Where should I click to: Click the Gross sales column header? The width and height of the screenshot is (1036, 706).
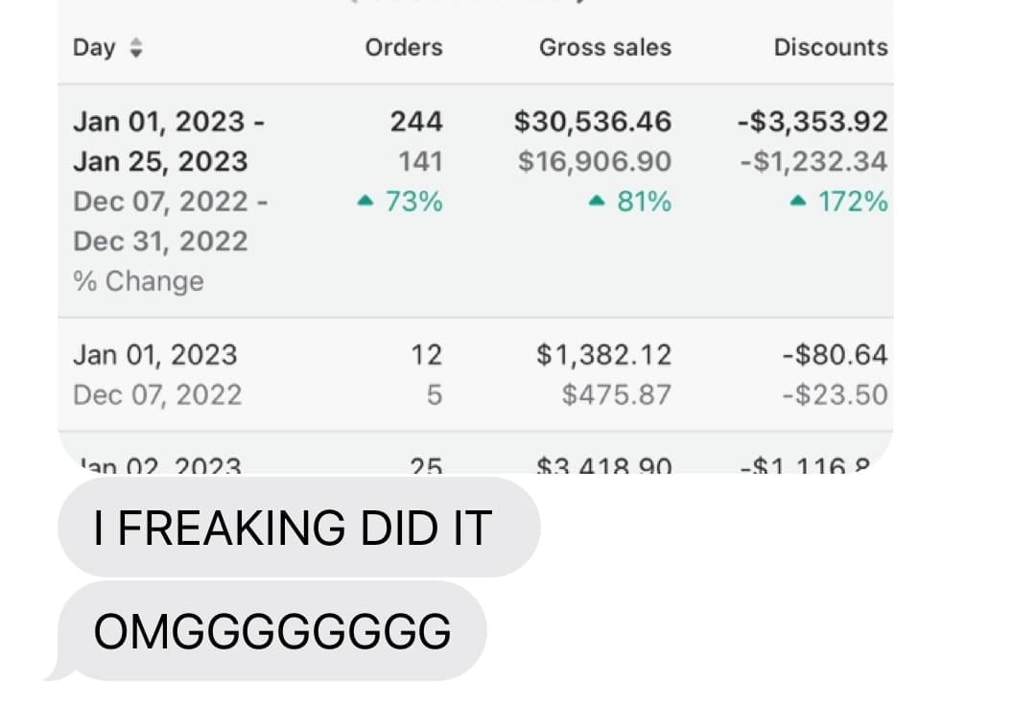click(x=604, y=47)
